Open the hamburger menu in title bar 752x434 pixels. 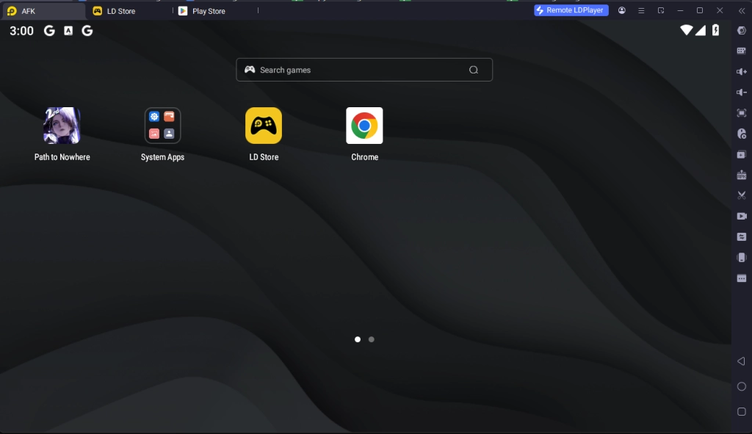641,10
